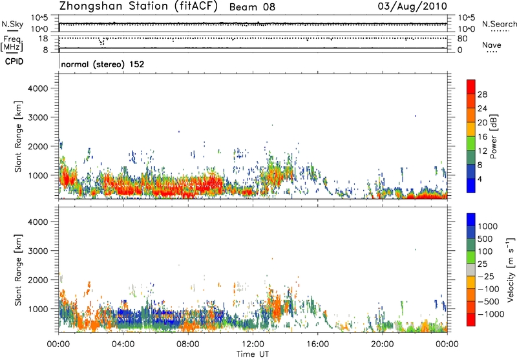Image resolution: width=517 pixels, height=358 pixels.
Task: Click the 'Slant Range [km]' label of velocity panel
Action: click(x=18, y=269)
